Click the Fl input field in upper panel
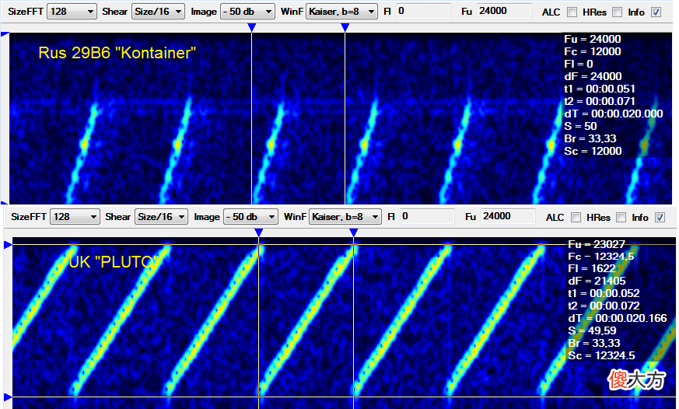 [423, 11]
